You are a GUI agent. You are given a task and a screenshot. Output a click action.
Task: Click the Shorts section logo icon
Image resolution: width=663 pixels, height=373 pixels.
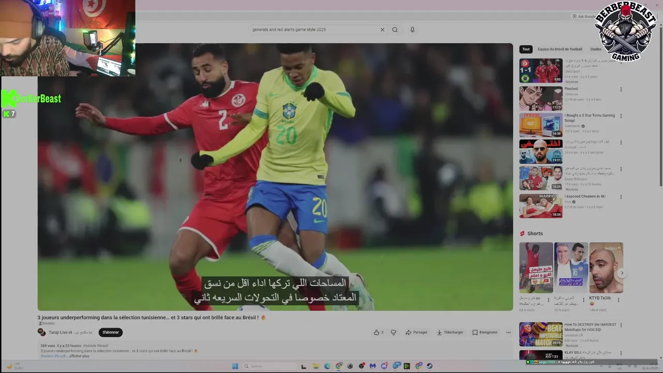tap(523, 234)
